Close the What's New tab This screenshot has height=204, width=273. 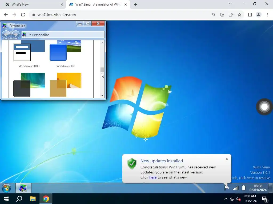point(62,5)
